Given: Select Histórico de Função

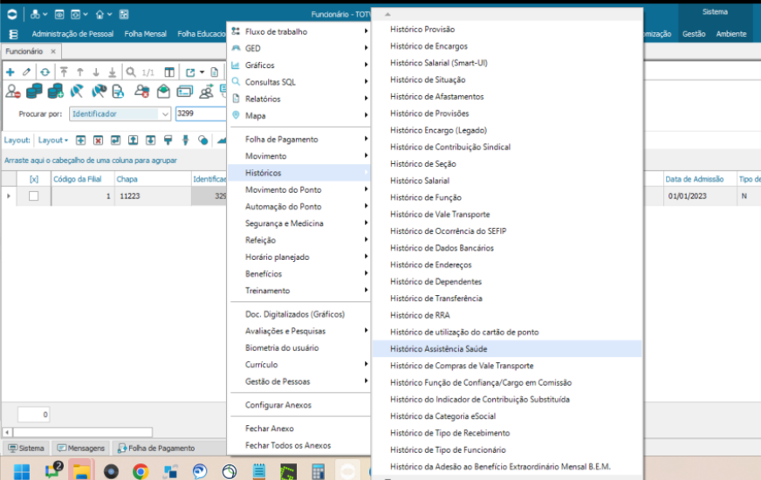Looking at the screenshot, I should (x=507, y=197).
